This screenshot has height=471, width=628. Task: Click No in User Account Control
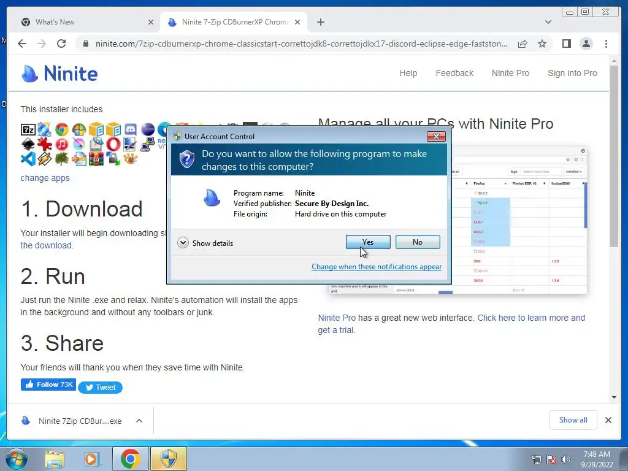coord(417,242)
